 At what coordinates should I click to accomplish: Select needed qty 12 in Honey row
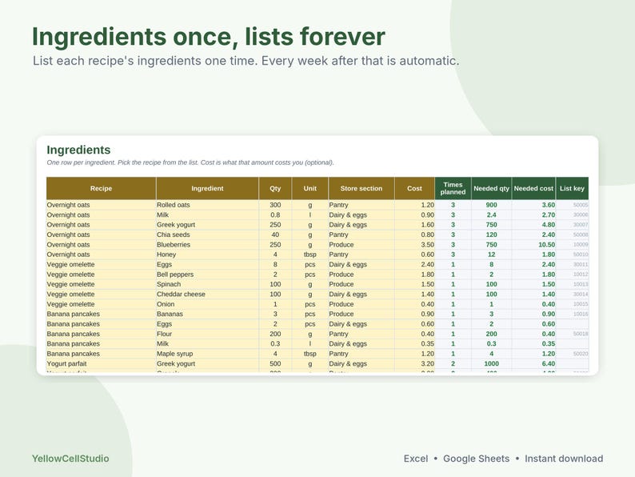(x=491, y=255)
